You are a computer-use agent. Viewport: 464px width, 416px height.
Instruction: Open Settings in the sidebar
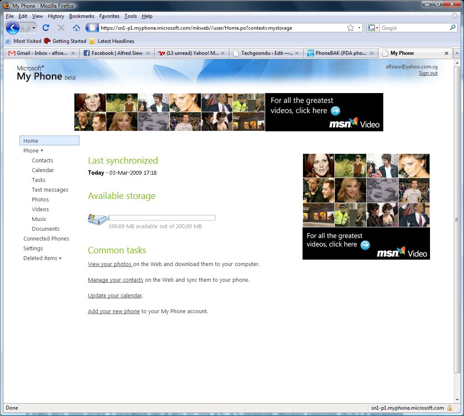click(33, 248)
